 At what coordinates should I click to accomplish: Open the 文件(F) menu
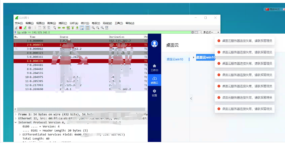pyautogui.click(x=19, y=23)
